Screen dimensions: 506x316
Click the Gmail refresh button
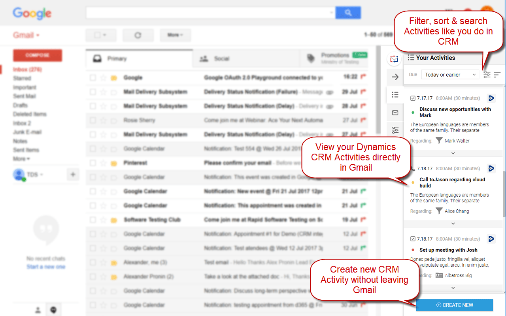(138, 35)
